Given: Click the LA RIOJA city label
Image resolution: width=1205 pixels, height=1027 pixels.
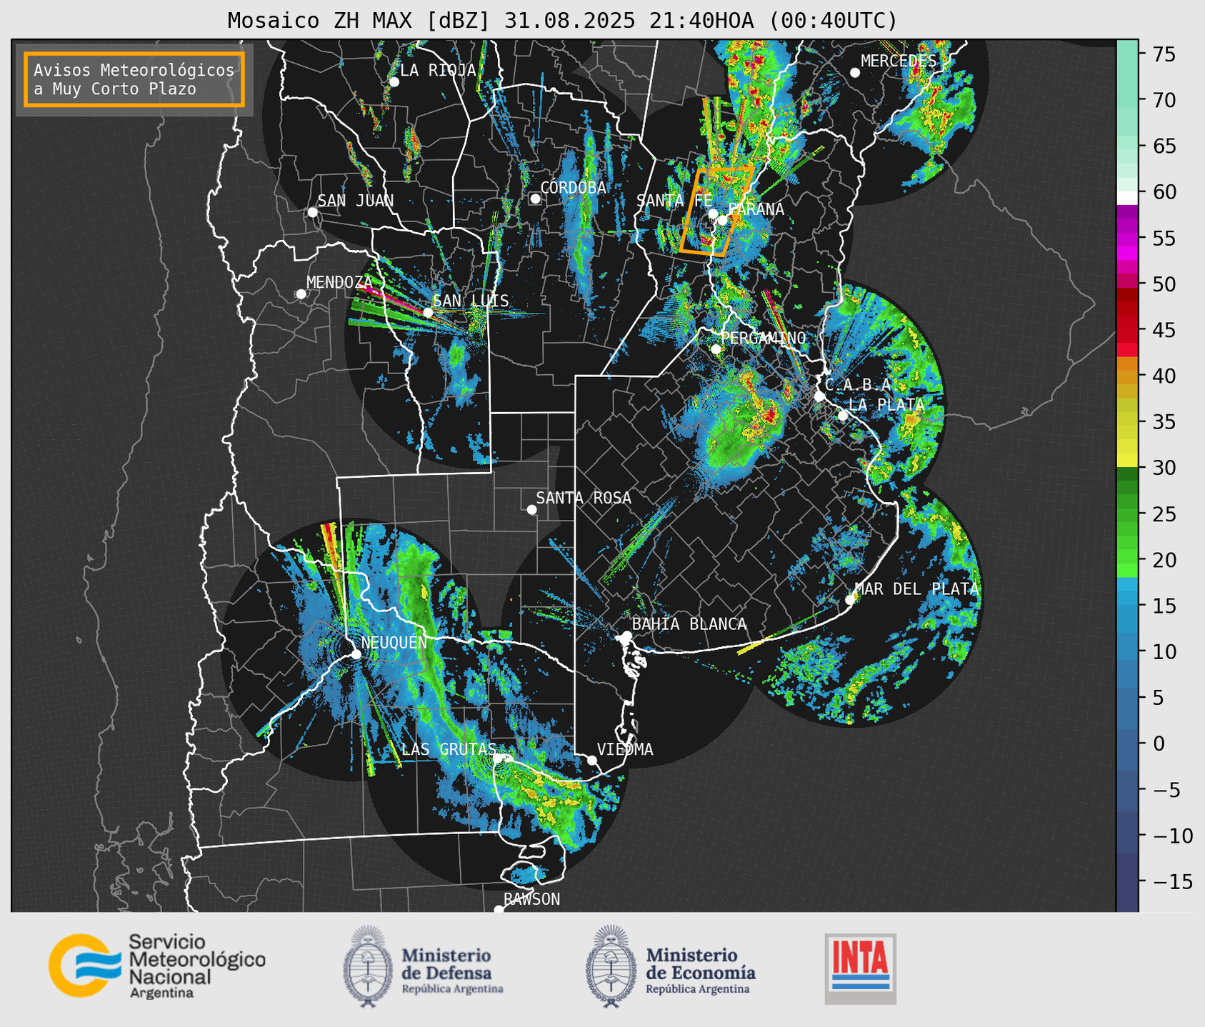Looking at the screenshot, I should coord(438,70).
